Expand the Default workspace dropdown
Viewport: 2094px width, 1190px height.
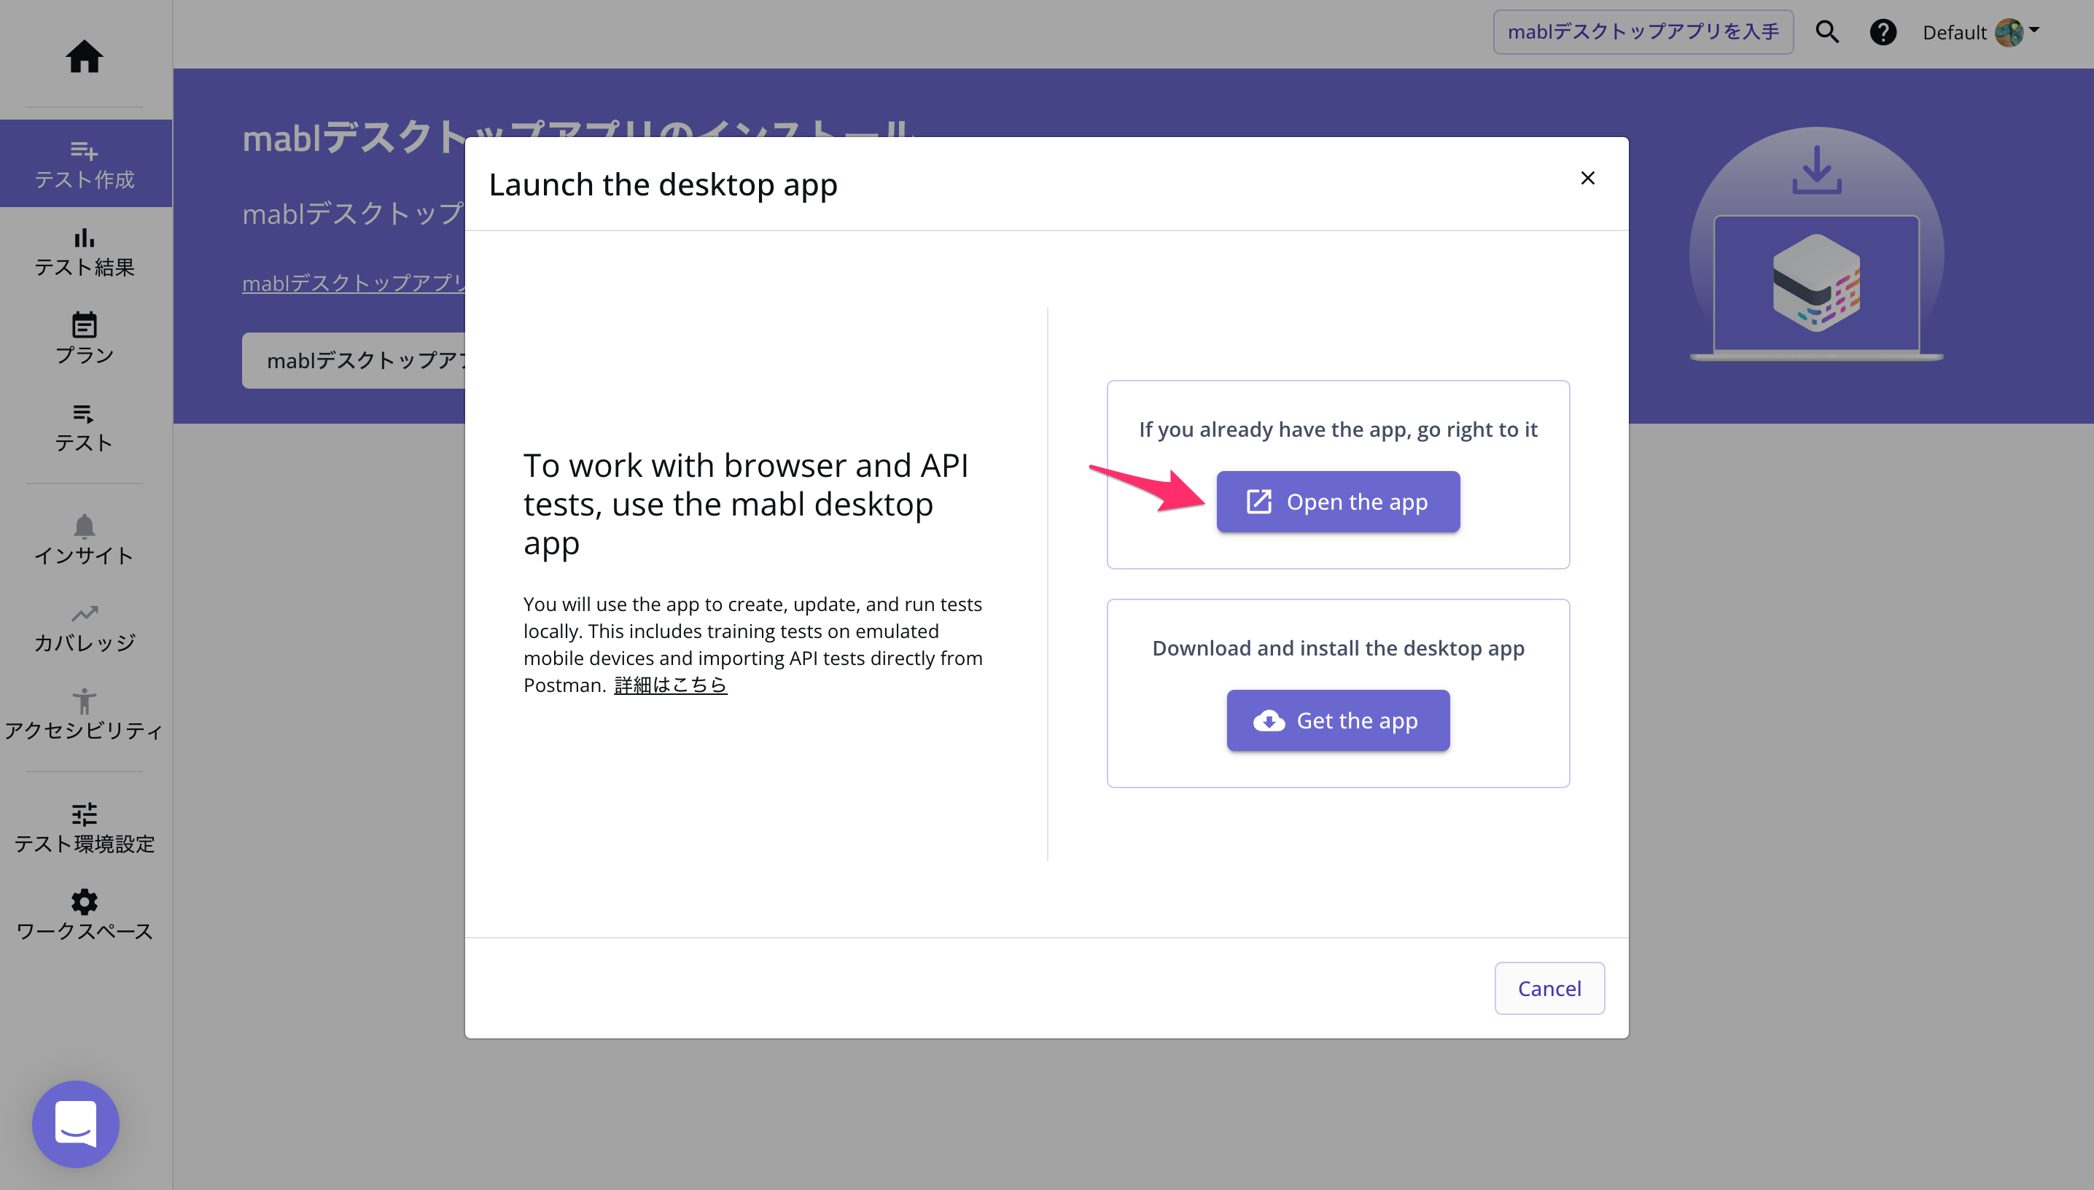[1980, 32]
